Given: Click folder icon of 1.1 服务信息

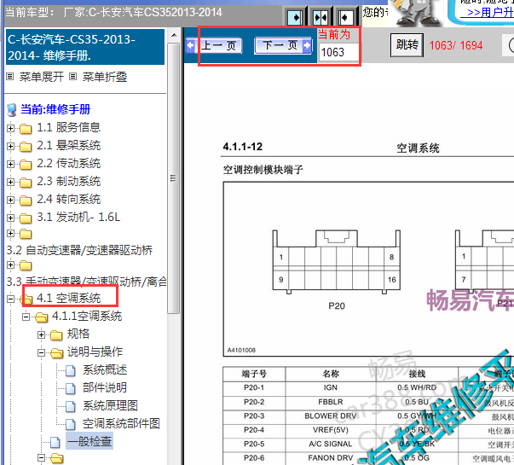Looking at the screenshot, I should tap(26, 129).
